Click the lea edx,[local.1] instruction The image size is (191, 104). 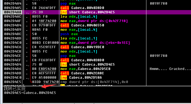pyautogui.click(x=79, y=38)
